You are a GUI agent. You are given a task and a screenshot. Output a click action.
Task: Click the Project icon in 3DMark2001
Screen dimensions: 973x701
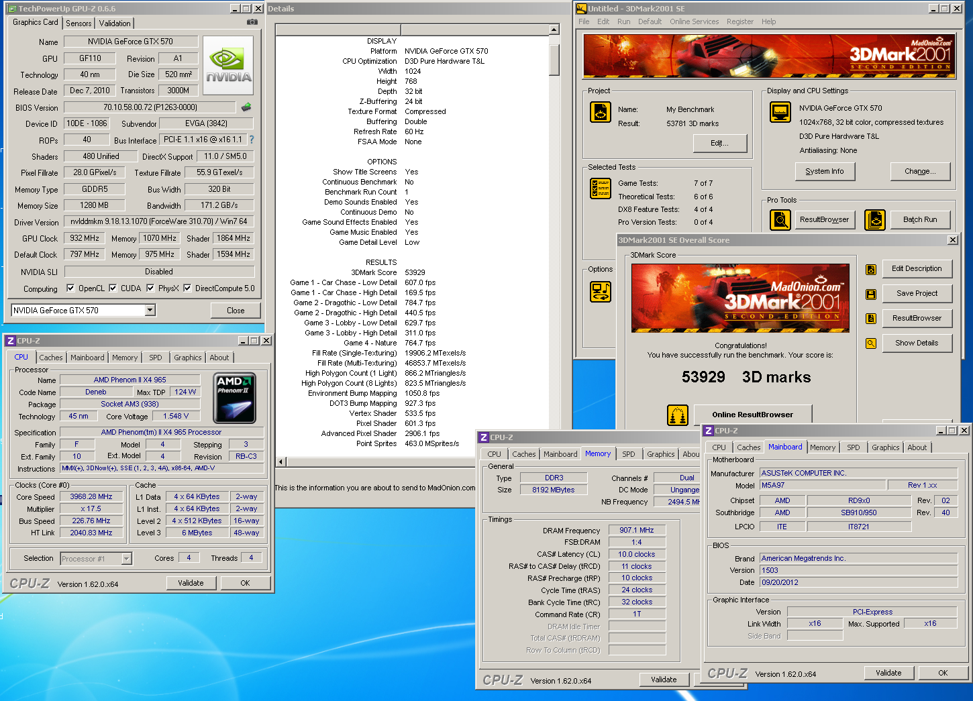click(x=601, y=112)
